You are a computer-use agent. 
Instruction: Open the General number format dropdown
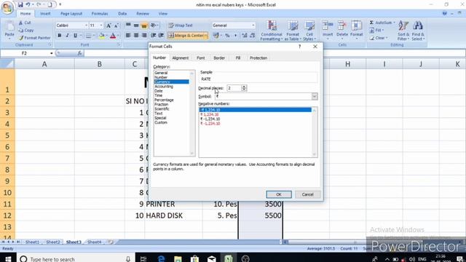(x=253, y=25)
